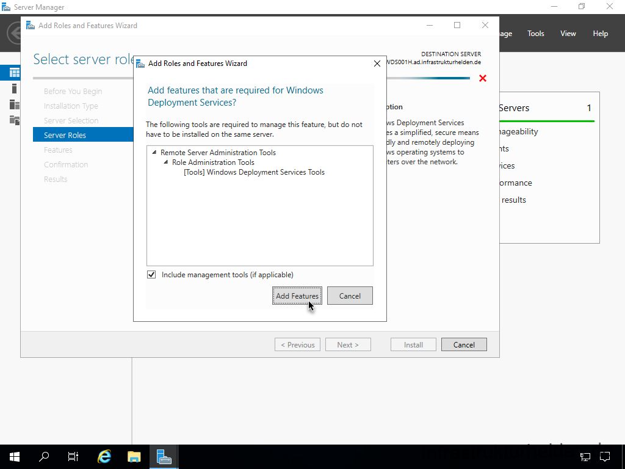Go to the Features step
Screen dimensions: 625x469
click(58, 150)
